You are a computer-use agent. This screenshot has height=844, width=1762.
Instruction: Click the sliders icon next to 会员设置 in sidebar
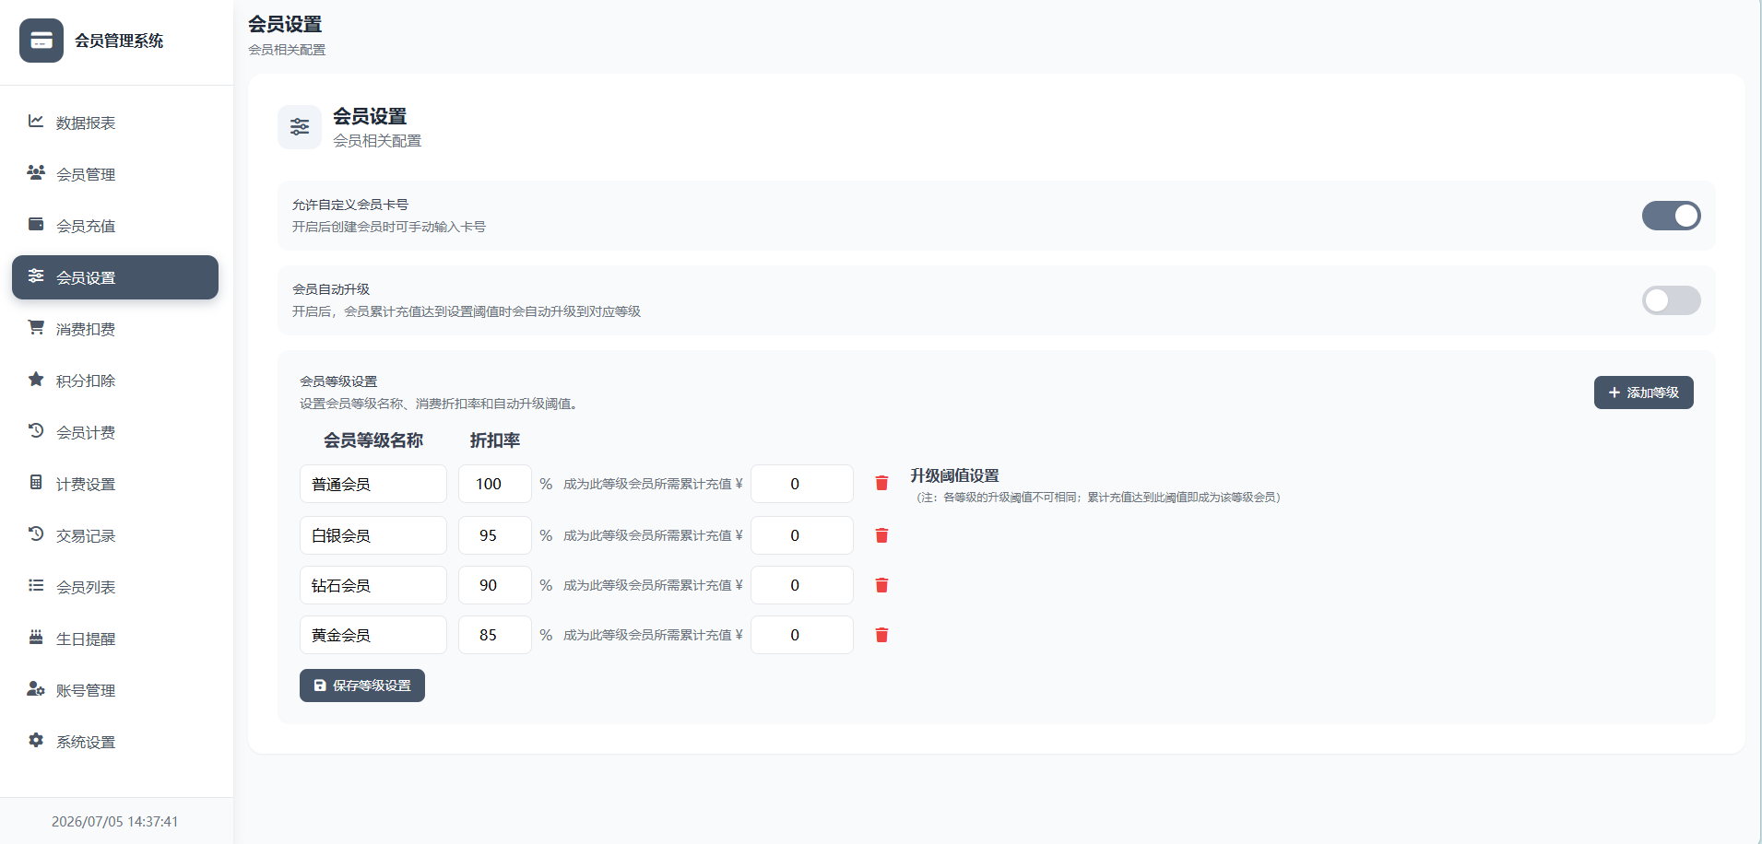click(x=36, y=276)
